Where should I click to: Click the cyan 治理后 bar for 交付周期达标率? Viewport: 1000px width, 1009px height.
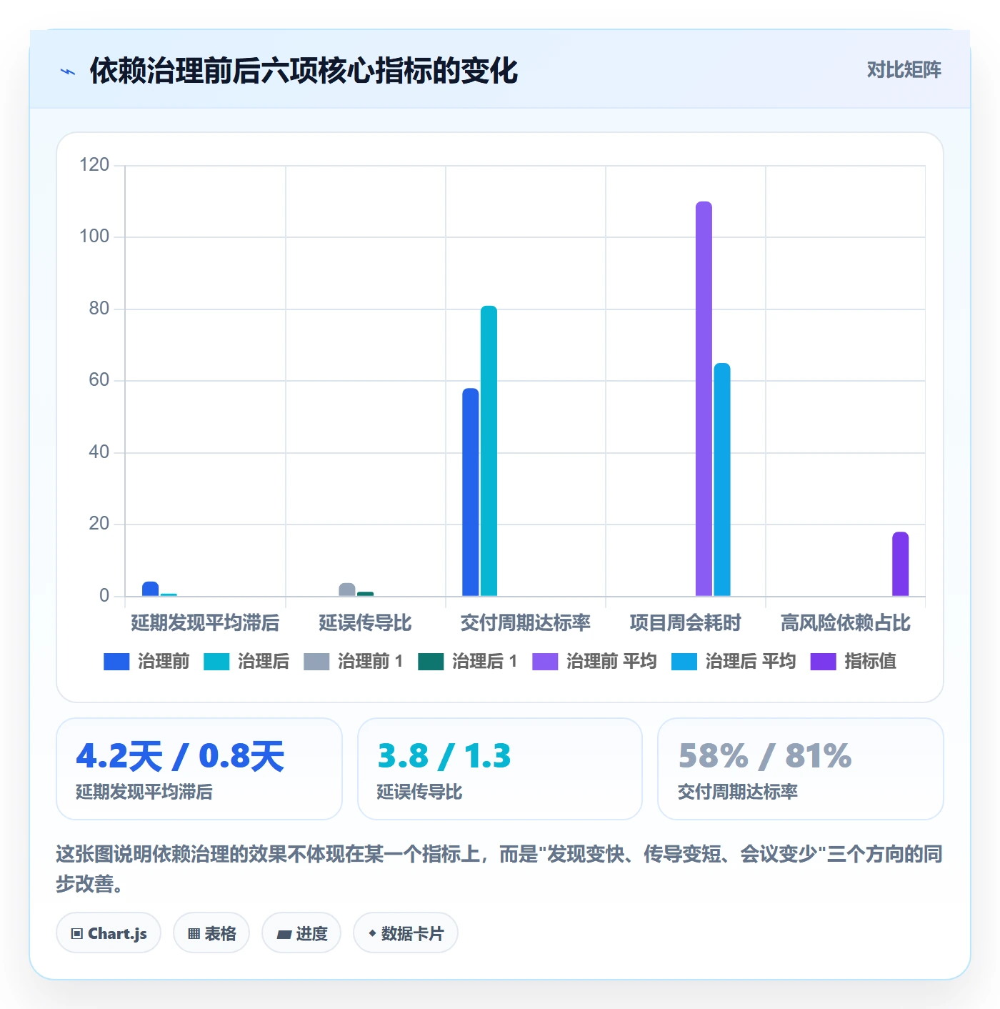tap(489, 451)
